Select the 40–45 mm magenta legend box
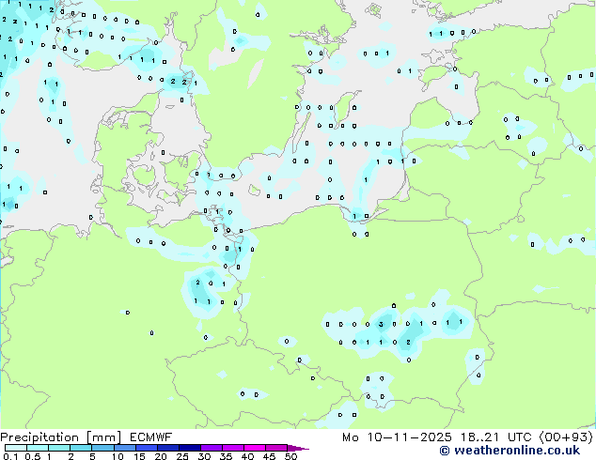The height and width of the screenshot is (460, 596). point(255,448)
